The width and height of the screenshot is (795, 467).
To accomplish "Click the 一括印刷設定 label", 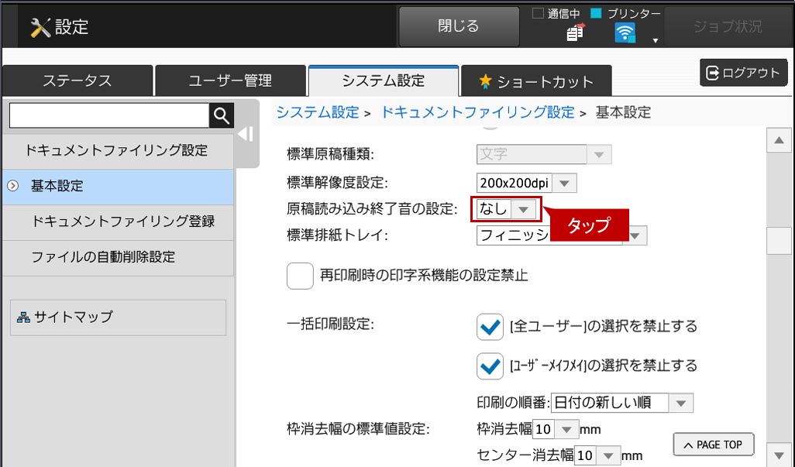I will point(330,324).
